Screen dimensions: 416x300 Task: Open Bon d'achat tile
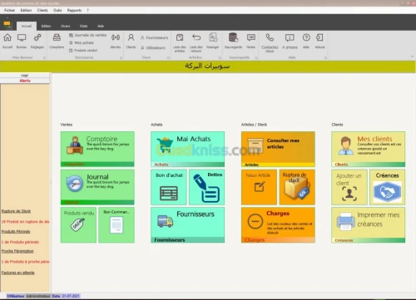pos(169,187)
